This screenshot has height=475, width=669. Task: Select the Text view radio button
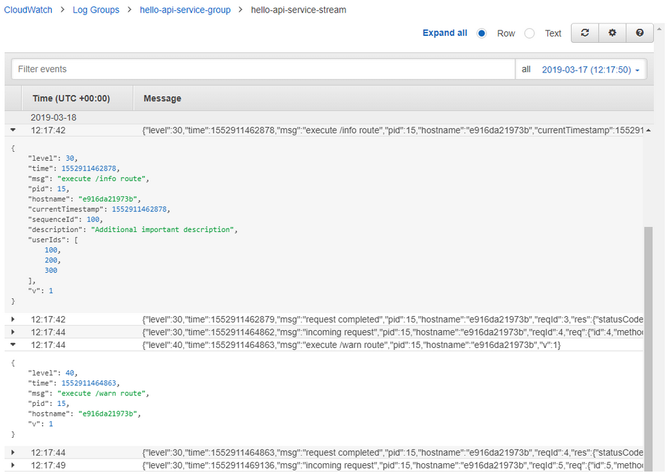(529, 33)
